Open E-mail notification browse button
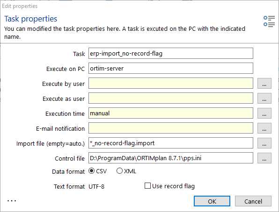The image size is (279, 212). coord(264,128)
